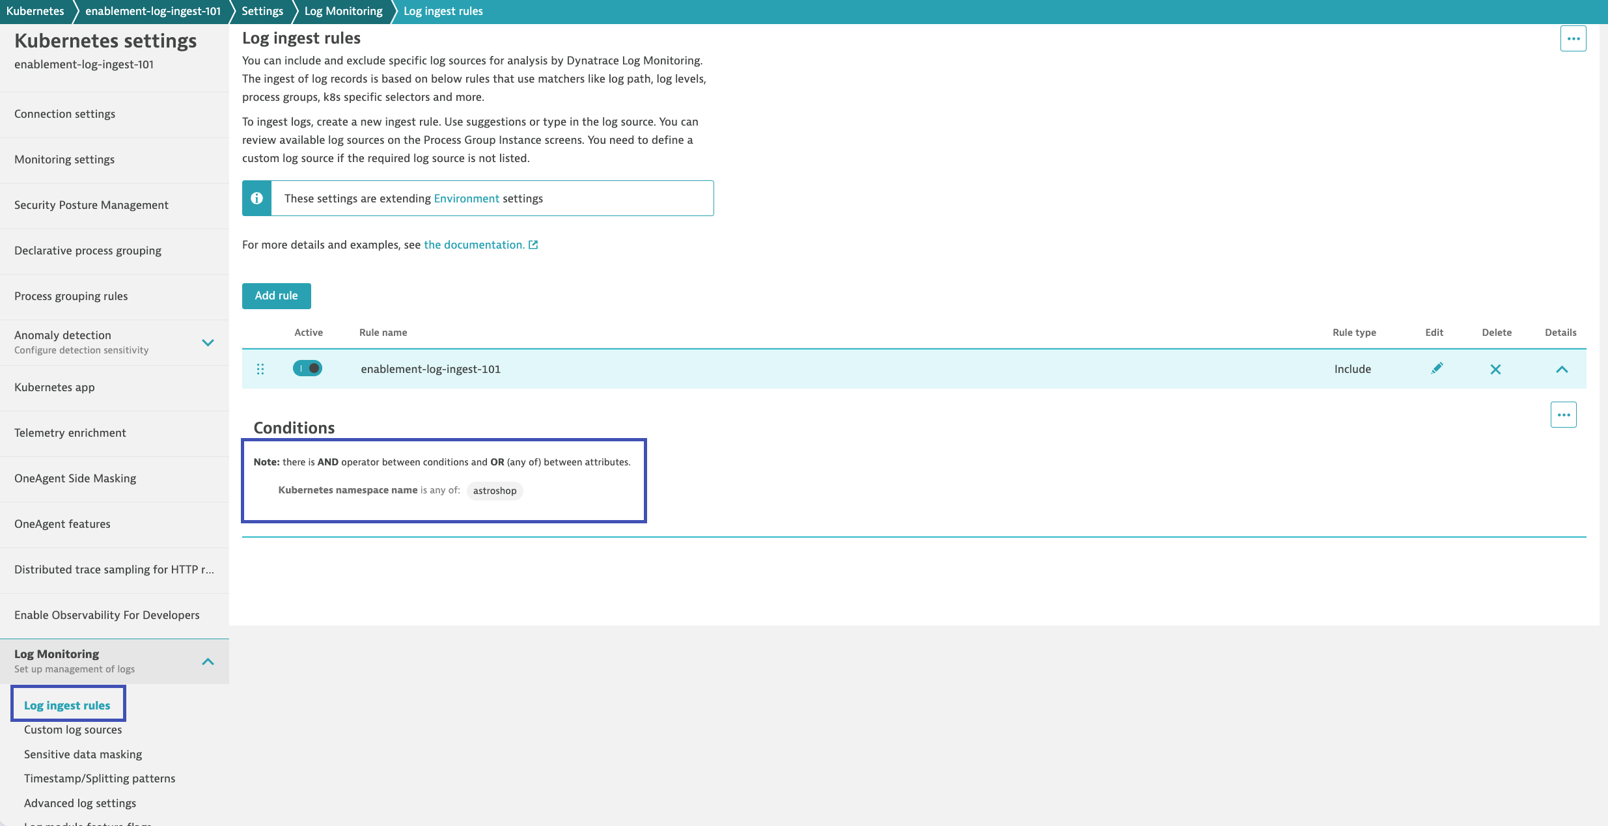Open OneAgent features in sidebar

click(115, 524)
